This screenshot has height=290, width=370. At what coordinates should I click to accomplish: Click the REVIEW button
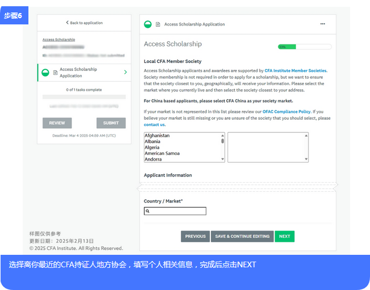tap(57, 123)
